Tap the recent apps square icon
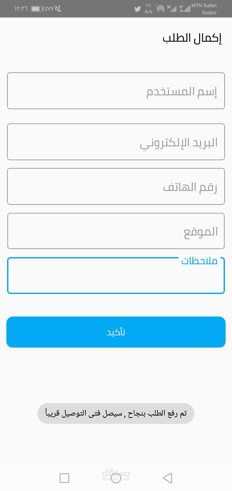 [x=64, y=478]
